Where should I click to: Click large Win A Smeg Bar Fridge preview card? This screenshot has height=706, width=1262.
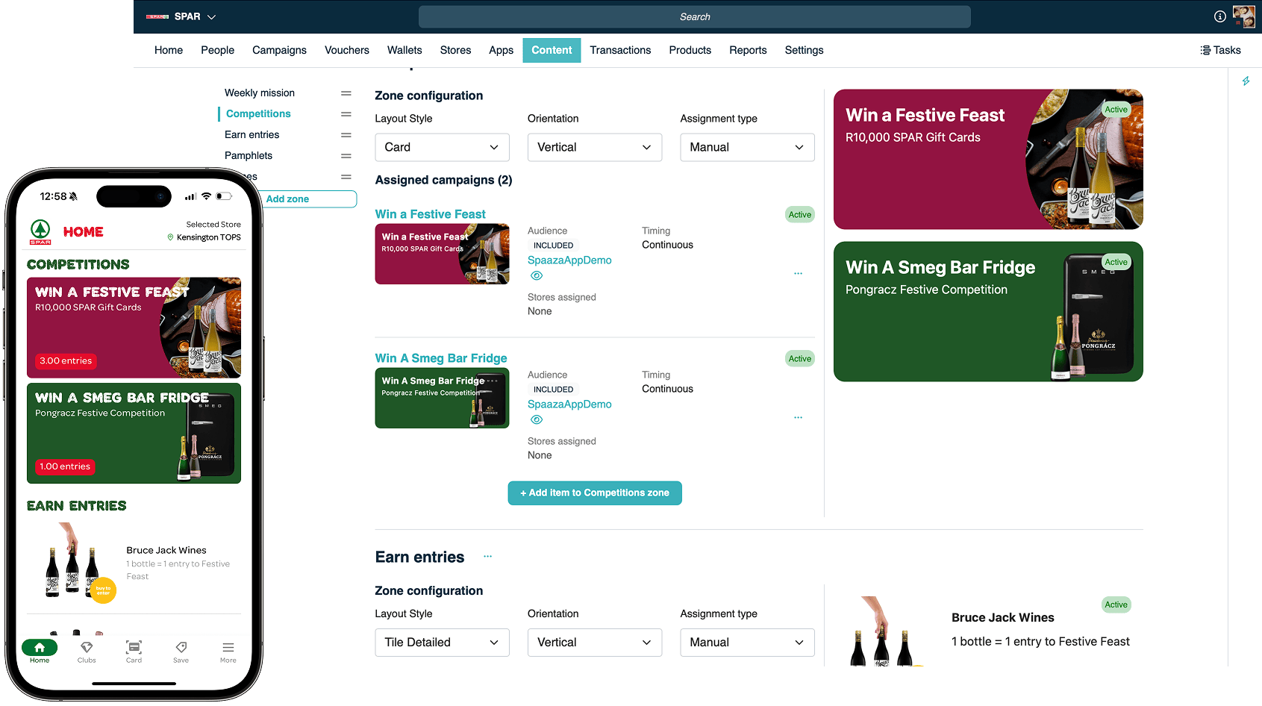pos(988,312)
